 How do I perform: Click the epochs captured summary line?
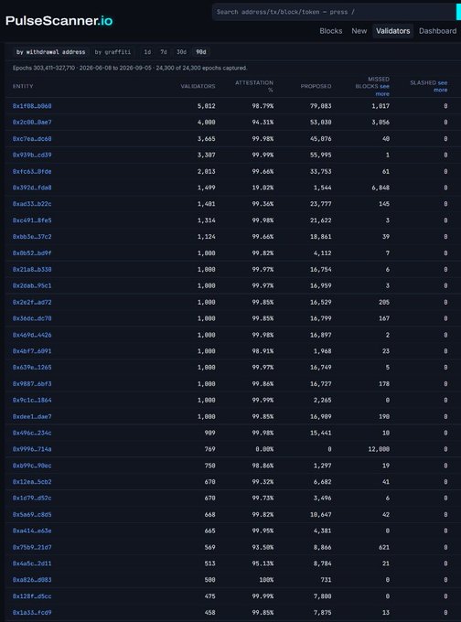[130, 69]
